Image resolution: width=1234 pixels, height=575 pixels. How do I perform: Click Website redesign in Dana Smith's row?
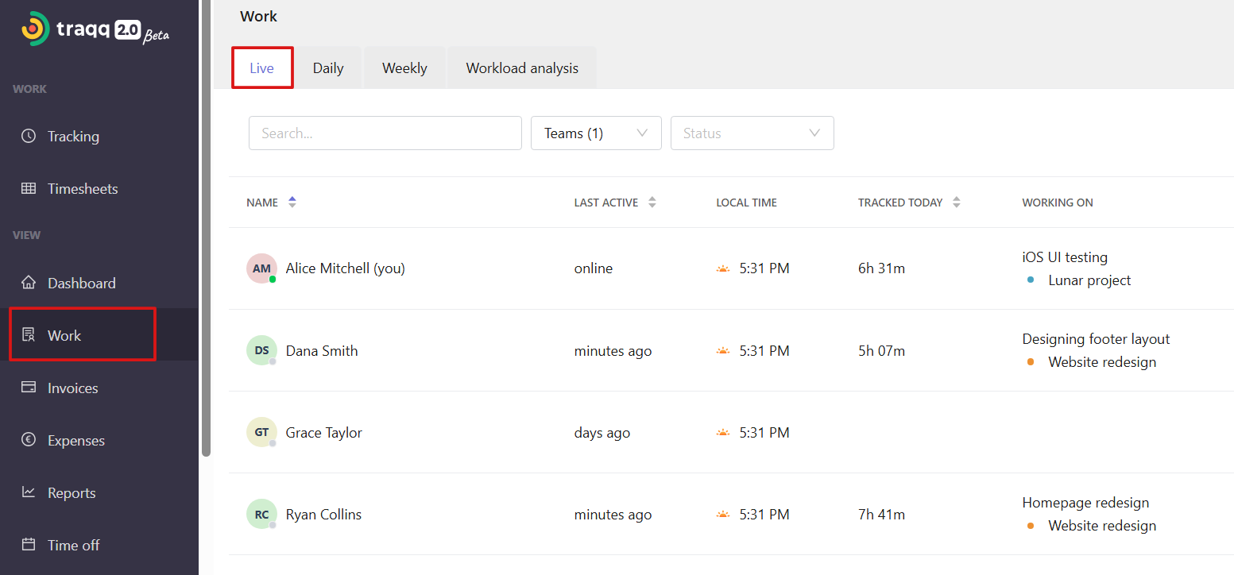tap(1102, 362)
